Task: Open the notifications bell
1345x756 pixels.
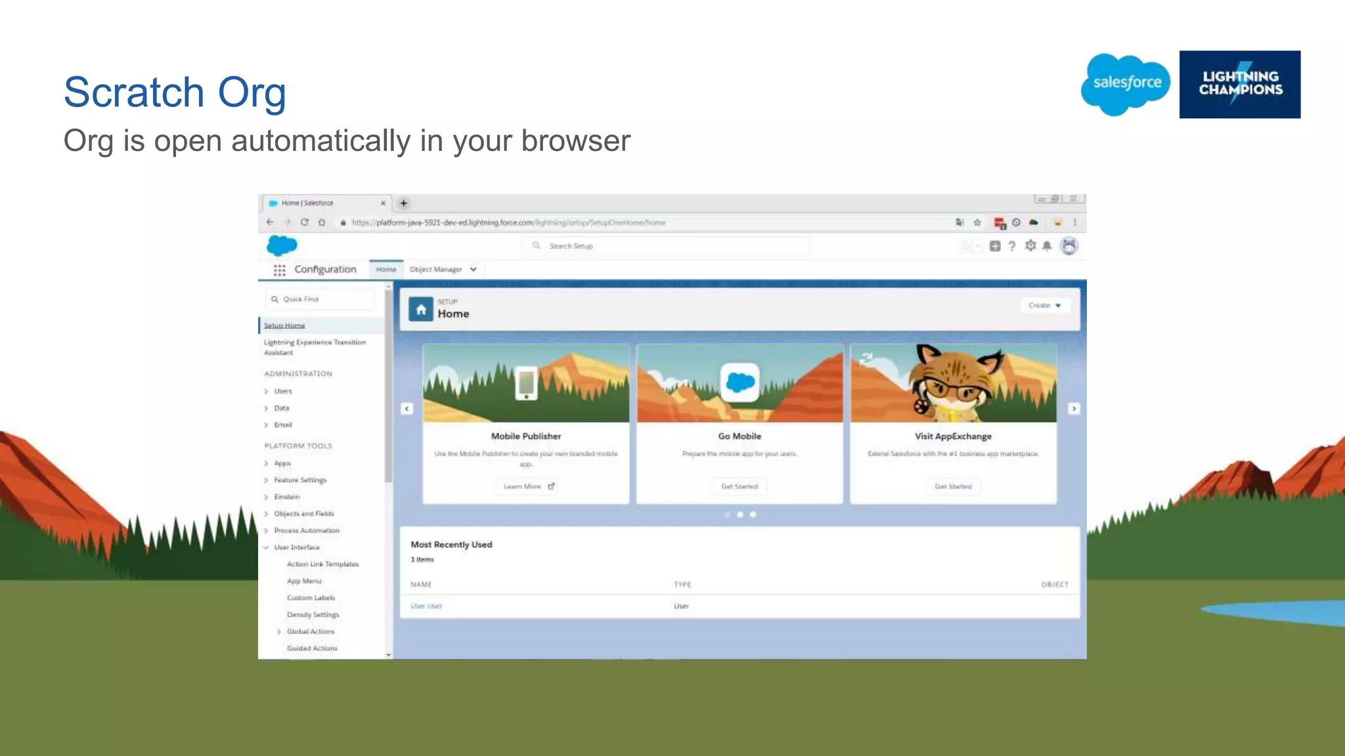Action: pyautogui.click(x=1047, y=246)
